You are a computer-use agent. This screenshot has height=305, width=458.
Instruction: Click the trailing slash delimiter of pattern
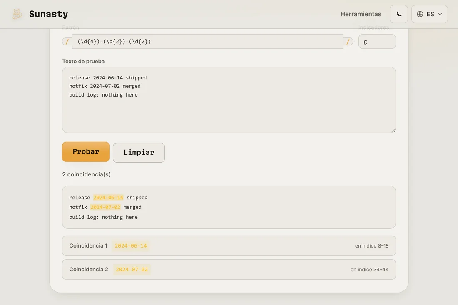click(348, 42)
